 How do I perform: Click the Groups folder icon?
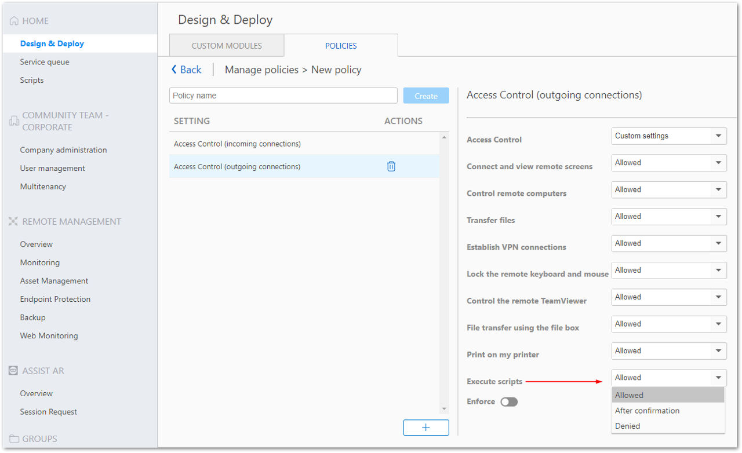pos(14,439)
